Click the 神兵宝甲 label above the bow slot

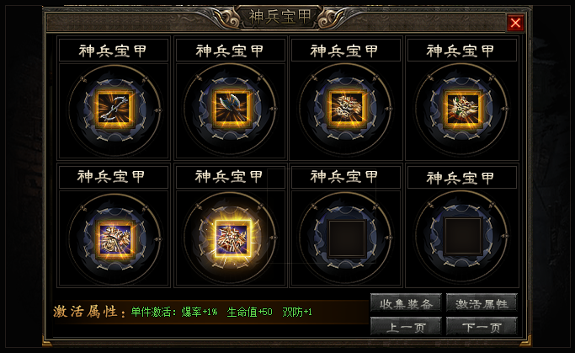pyautogui.click(x=113, y=51)
